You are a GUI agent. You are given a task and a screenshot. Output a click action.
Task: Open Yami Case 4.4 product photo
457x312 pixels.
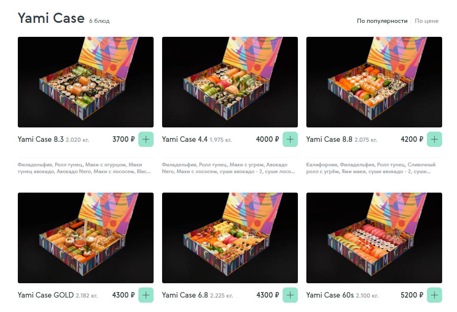[x=230, y=82]
